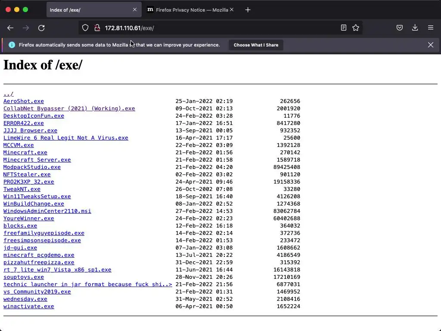Click freesimpsonsepisode.exe link
Viewport: 441px width, 331px height.
(x=42, y=240)
